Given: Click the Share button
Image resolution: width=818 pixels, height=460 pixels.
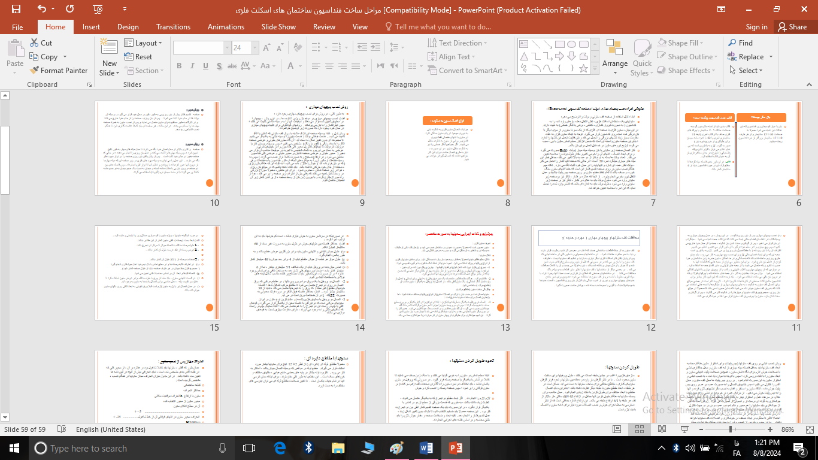Looking at the screenshot, I should coord(792,27).
